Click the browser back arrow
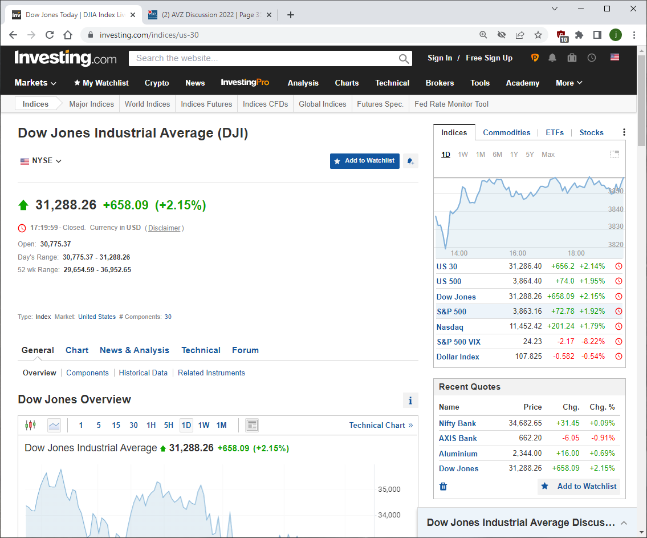This screenshot has width=647, height=538. pos(13,35)
